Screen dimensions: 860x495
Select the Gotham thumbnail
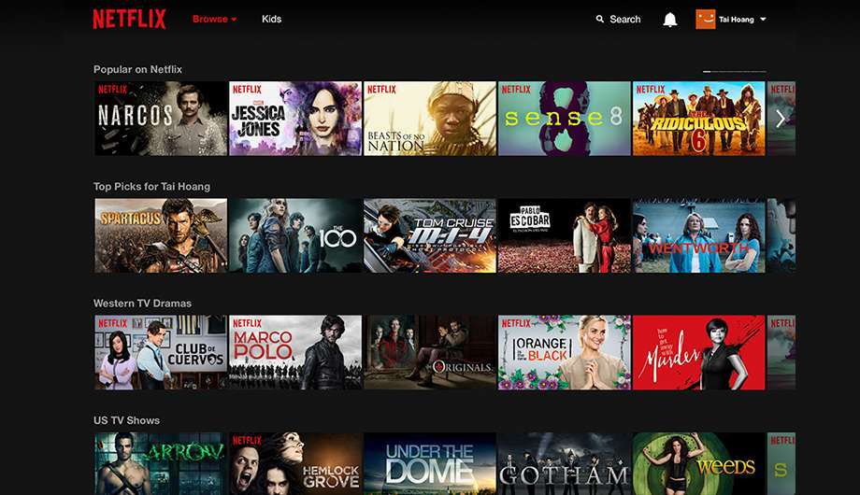tap(565, 464)
